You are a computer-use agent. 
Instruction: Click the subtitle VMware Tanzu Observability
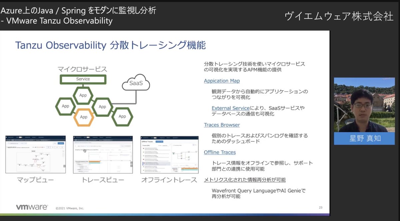pos(59,21)
